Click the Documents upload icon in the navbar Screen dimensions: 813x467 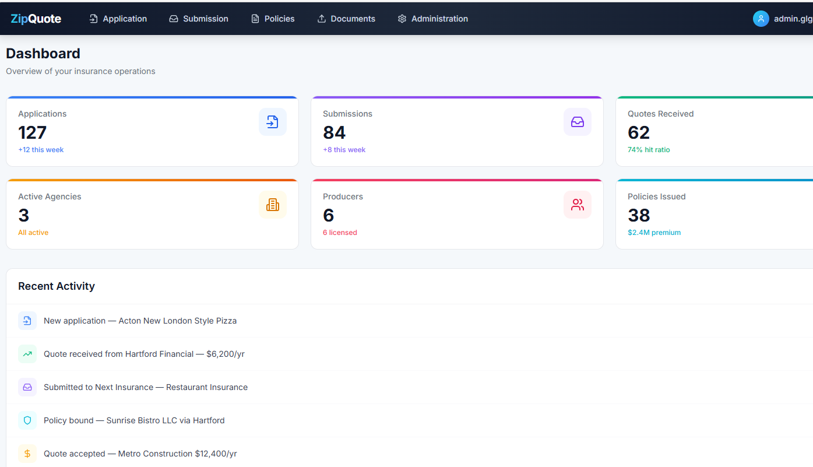click(x=321, y=19)
